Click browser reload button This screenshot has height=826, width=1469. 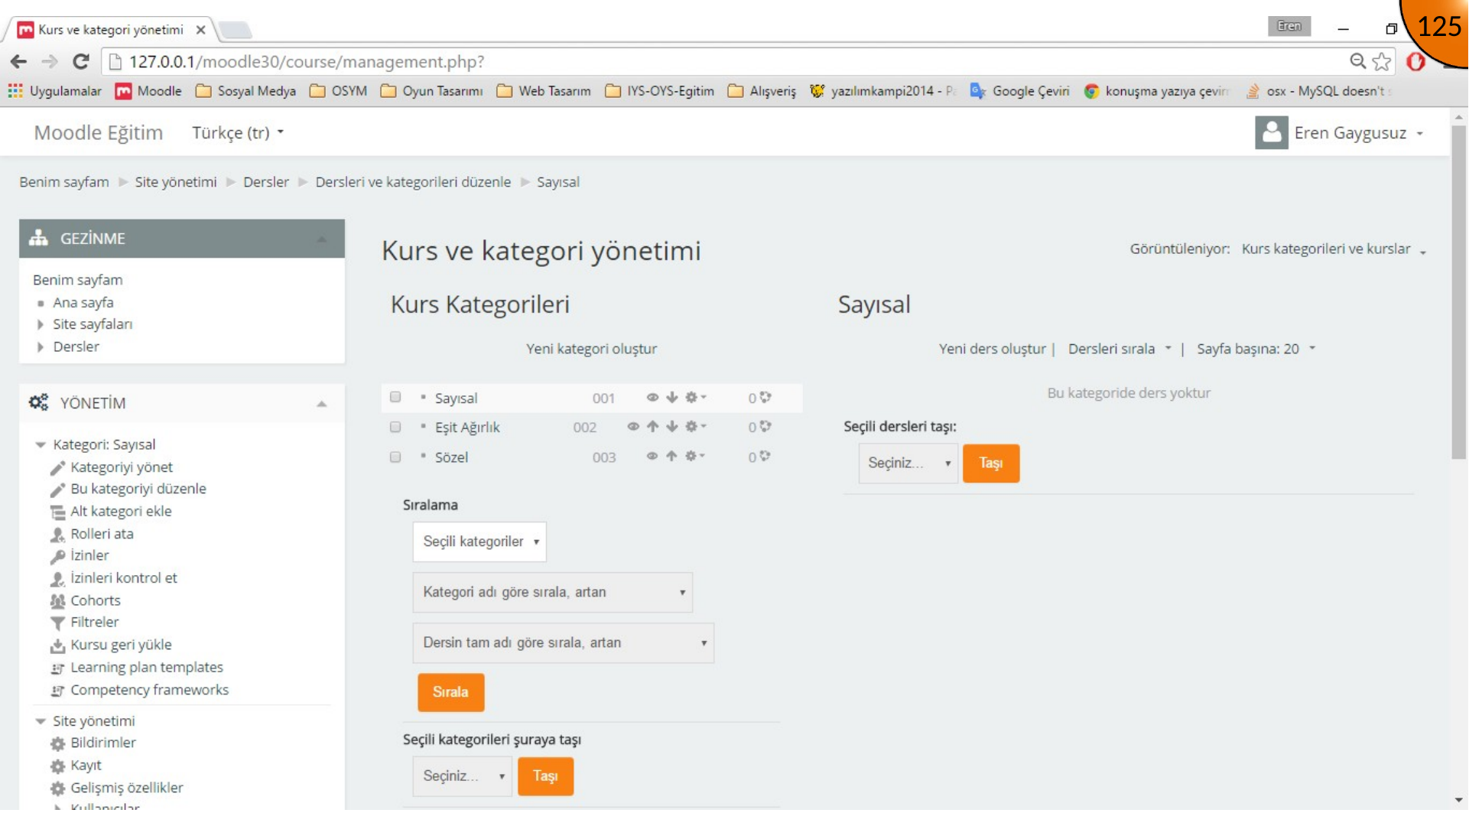[x=81, y=61]
